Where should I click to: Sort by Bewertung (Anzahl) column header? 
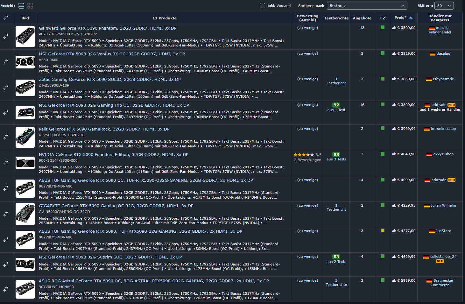coord(307,18)
